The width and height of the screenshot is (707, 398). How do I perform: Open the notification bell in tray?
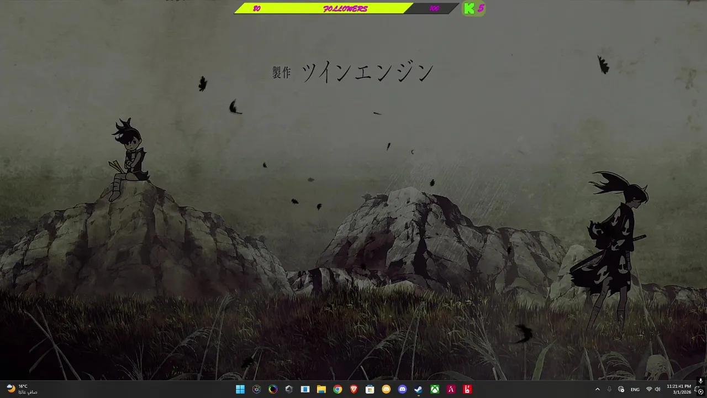point(696,389)
